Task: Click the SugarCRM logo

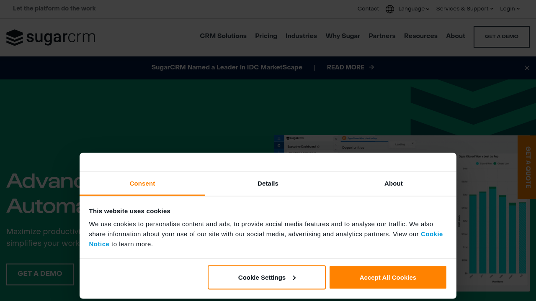Action: pyautogui.click(x=51, y=38)
